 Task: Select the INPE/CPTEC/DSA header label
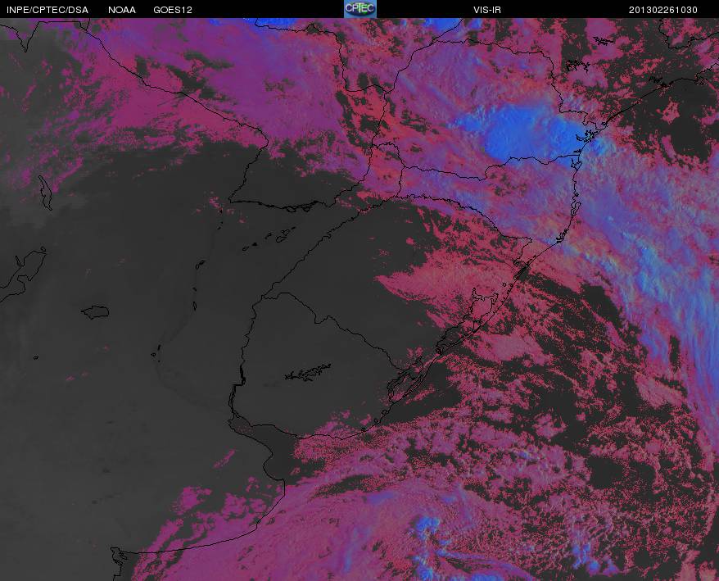[x=47, y=10]
